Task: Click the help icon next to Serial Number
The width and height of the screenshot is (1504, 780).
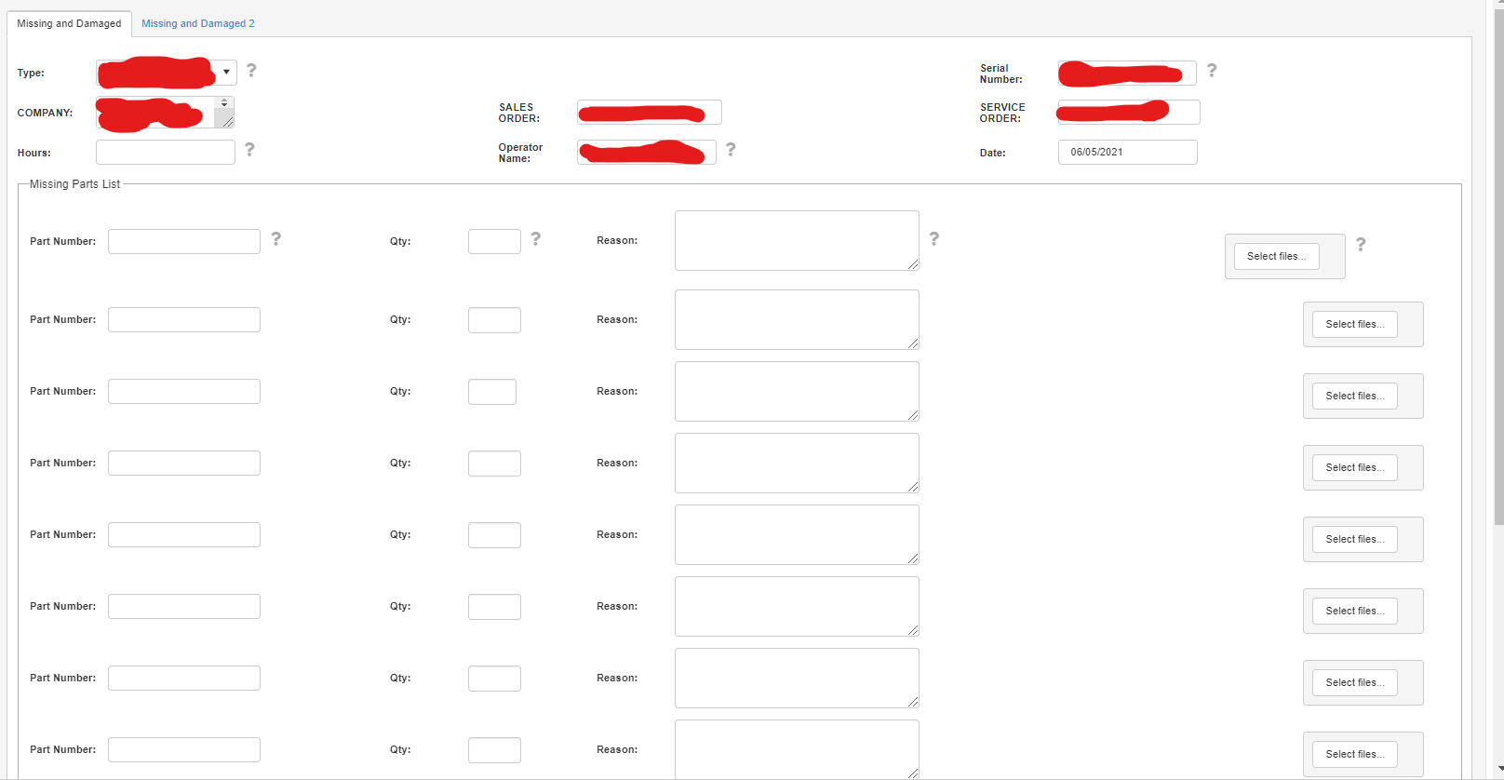Action: 1212,71
